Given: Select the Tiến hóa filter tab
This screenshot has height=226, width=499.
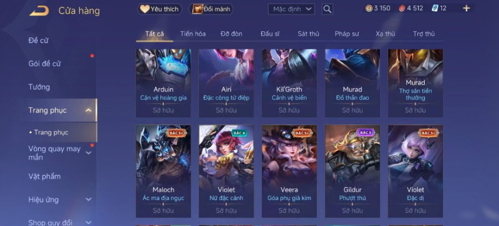Looking at the screenshot, I should point(193,34).
